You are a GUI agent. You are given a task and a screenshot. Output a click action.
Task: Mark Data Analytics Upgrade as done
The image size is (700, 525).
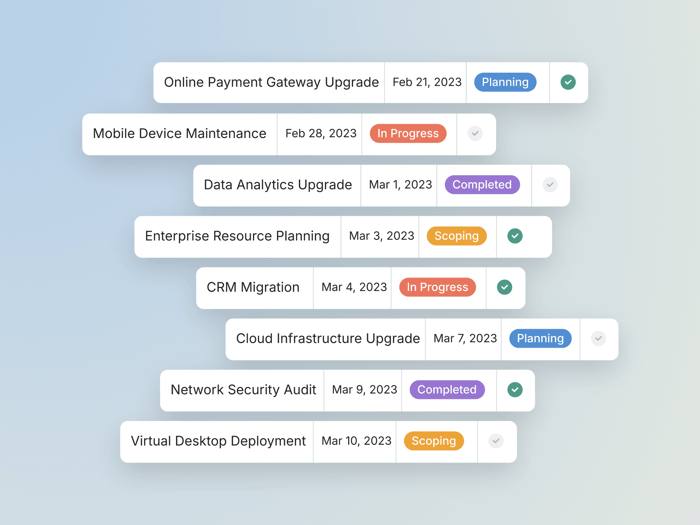click(x=550, y=185)
